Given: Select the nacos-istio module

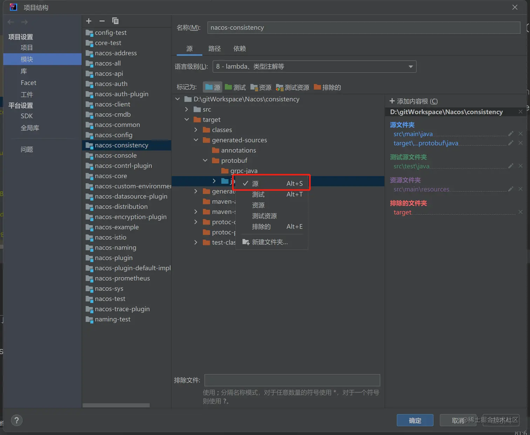Looking at the screenshot, I should click(127, 237).
